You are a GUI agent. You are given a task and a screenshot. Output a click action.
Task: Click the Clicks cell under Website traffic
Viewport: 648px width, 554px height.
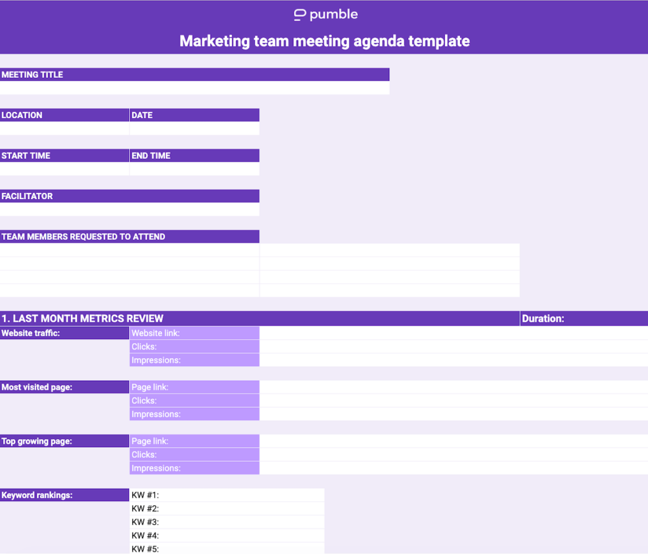tap(194, 346)
